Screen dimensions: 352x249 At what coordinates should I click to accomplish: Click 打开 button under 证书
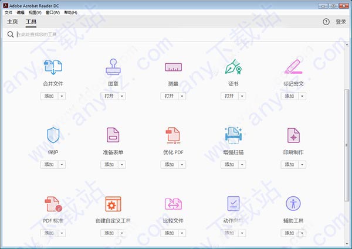(229, 96)
